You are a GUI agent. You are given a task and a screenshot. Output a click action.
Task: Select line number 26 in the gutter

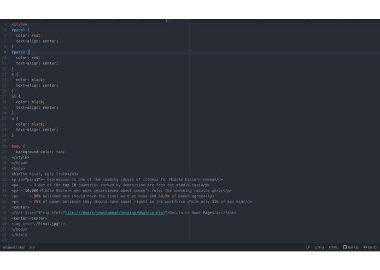click(4, 146)
